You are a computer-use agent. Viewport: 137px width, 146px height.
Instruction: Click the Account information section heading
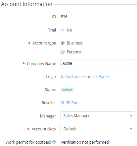[x=27, y=4]
